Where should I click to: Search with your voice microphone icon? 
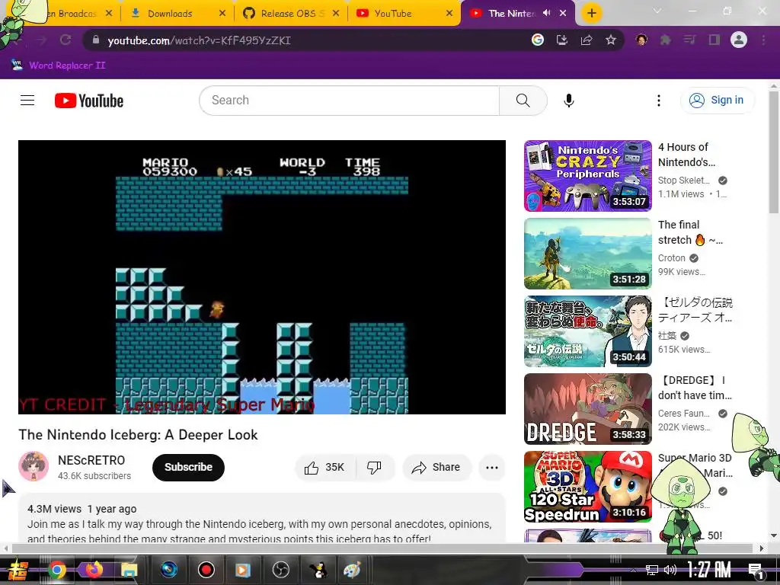click(x=568, y=101)
